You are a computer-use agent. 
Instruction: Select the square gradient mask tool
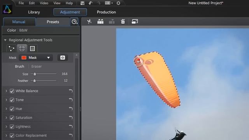tap(32, 48)
